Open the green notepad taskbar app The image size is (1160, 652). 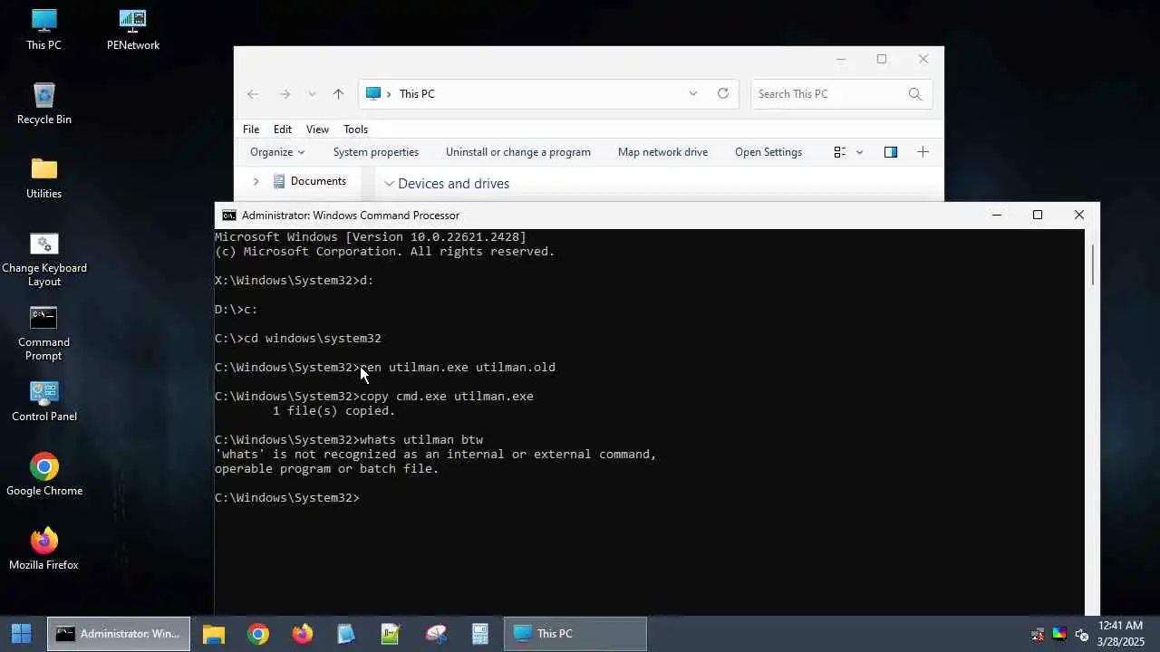tap(391, 634)
